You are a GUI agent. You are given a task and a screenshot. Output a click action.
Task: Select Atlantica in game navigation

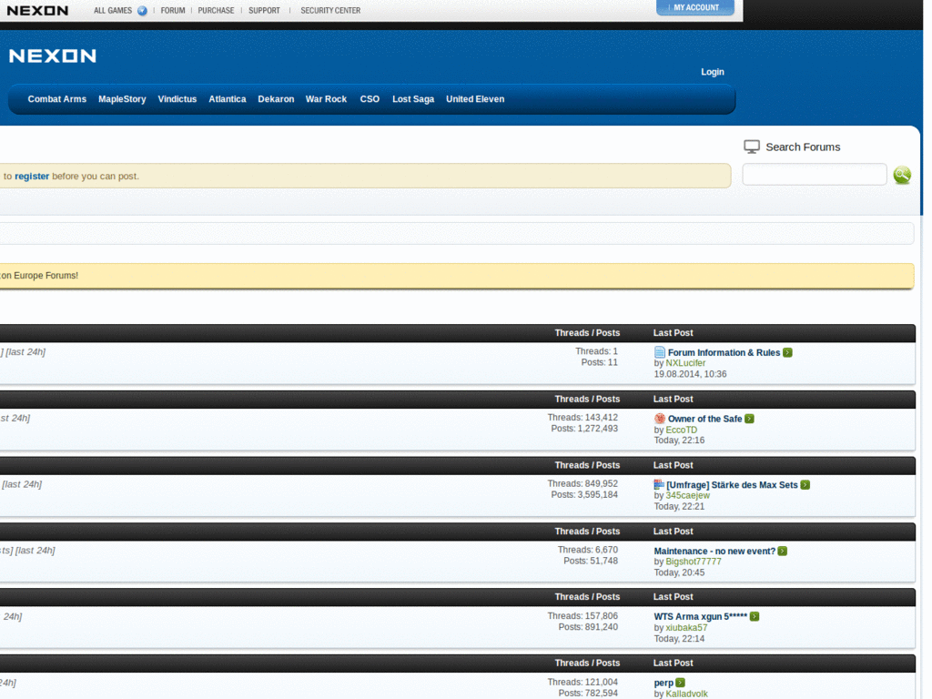pyautogui.click(x=227, y=99)
